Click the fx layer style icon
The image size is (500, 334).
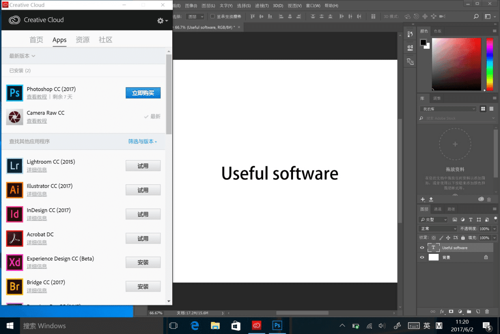442,311
